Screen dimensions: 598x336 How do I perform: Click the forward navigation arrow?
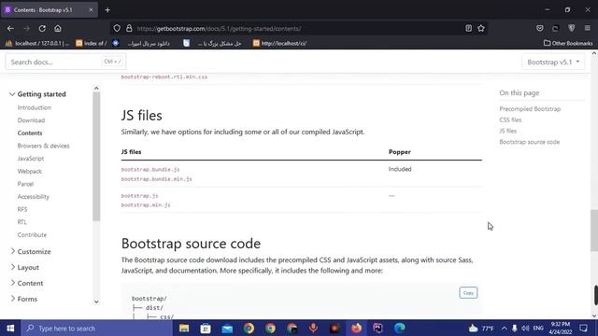[26, 29]
